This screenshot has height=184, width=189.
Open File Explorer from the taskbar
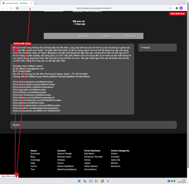click(x=96, y=181)
